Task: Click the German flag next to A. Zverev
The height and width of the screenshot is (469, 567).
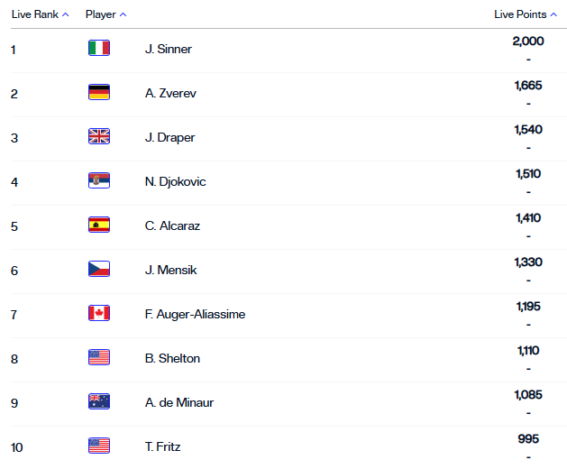Action: (x=99, y=93)
